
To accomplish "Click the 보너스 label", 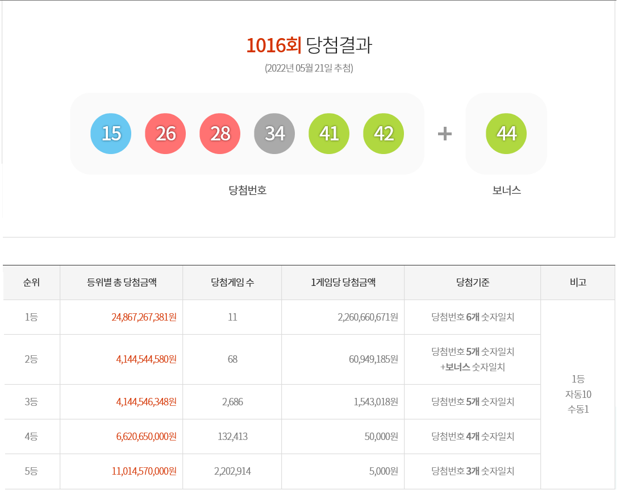I will click(x=506, y=190).
